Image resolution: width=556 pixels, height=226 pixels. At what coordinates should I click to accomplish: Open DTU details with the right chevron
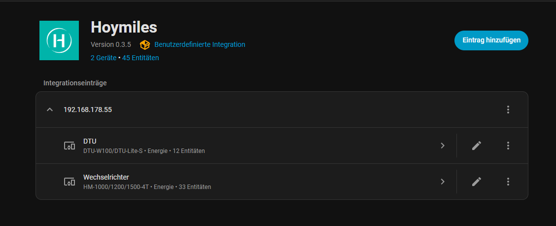tap(443, 146)
